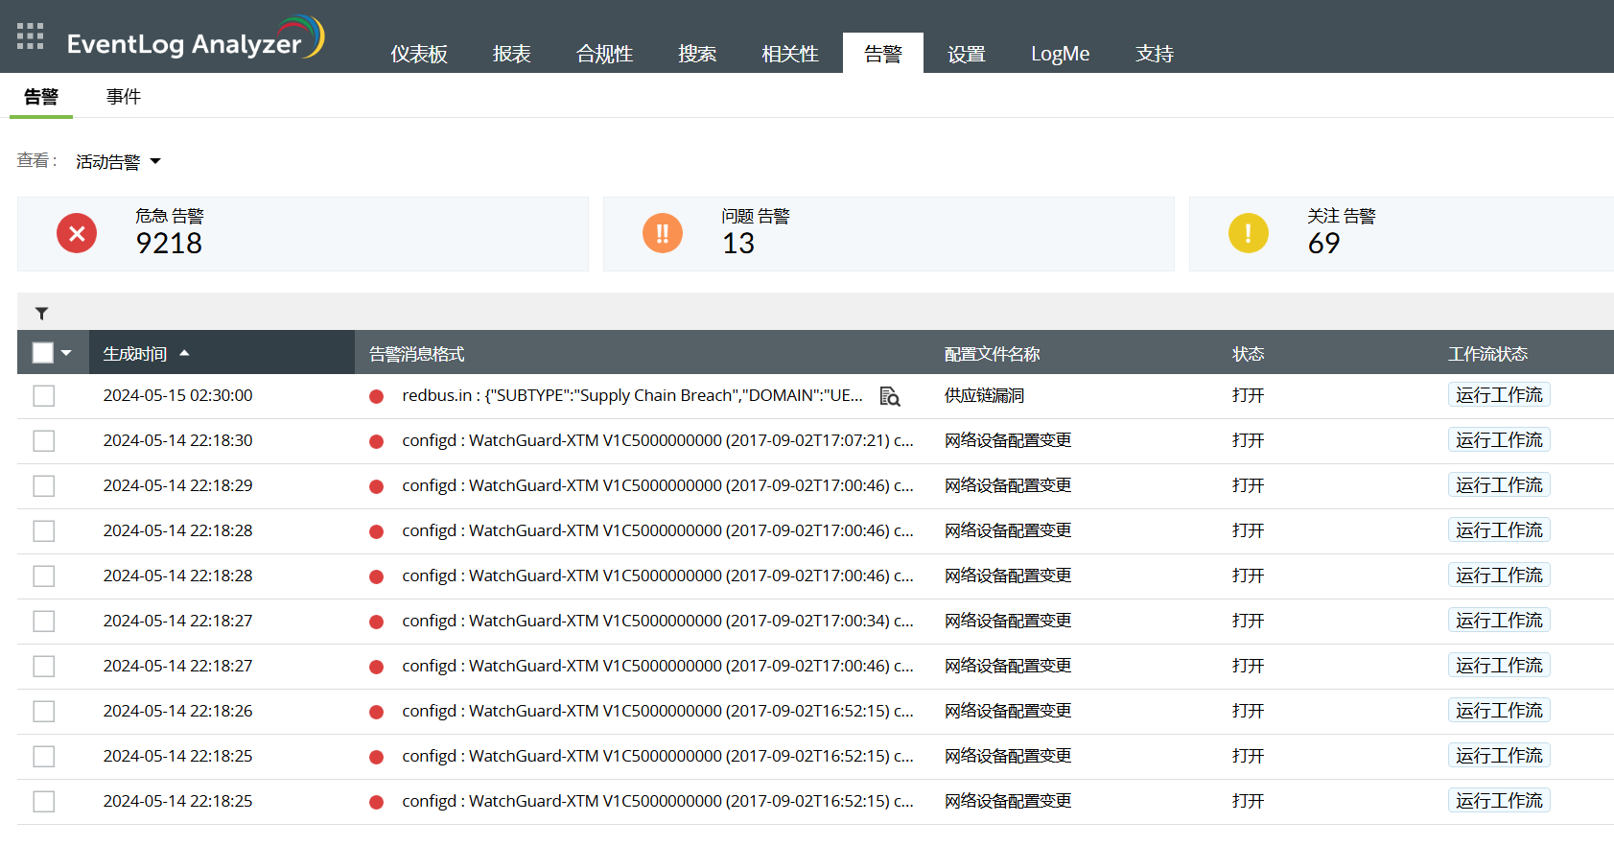Click the EventLog Analyzer logo
The image size is (1614, 846).
click(x=196, y=38)
